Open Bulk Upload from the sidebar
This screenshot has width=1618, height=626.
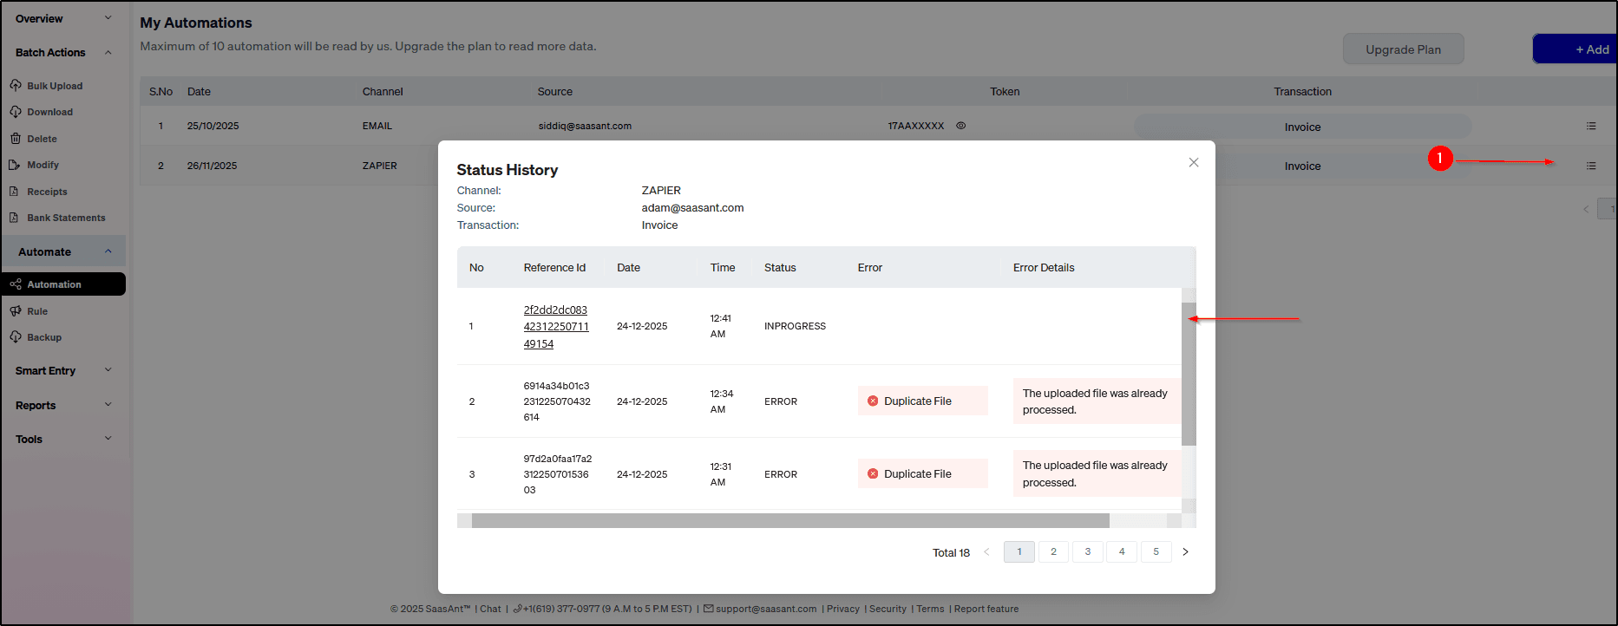54,86
